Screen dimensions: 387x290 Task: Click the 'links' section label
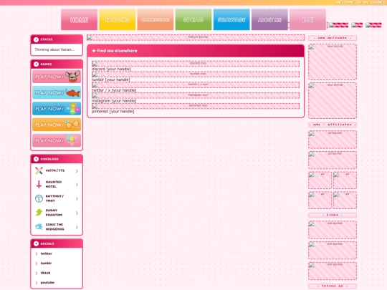click(333, 215)
